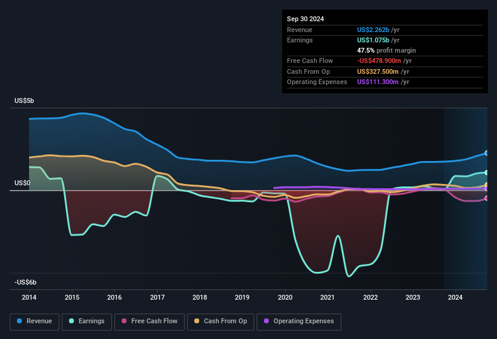The width and height of the screenshot is (497, 339).
Task: Click the teal Earnings line endpoint marker
Action: pyautogui.click(x=487, y=173)
